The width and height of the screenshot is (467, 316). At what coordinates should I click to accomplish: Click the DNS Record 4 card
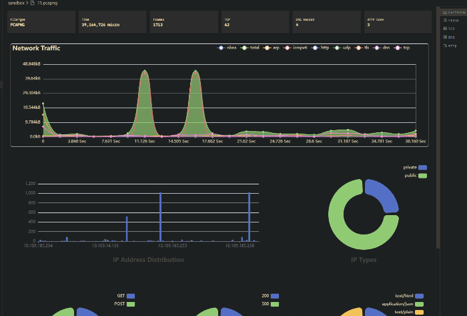pyautogui.click(x=327, y=22)
